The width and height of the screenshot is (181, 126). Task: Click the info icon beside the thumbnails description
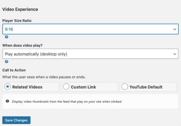pyautogui.click(x=7, y=101)
